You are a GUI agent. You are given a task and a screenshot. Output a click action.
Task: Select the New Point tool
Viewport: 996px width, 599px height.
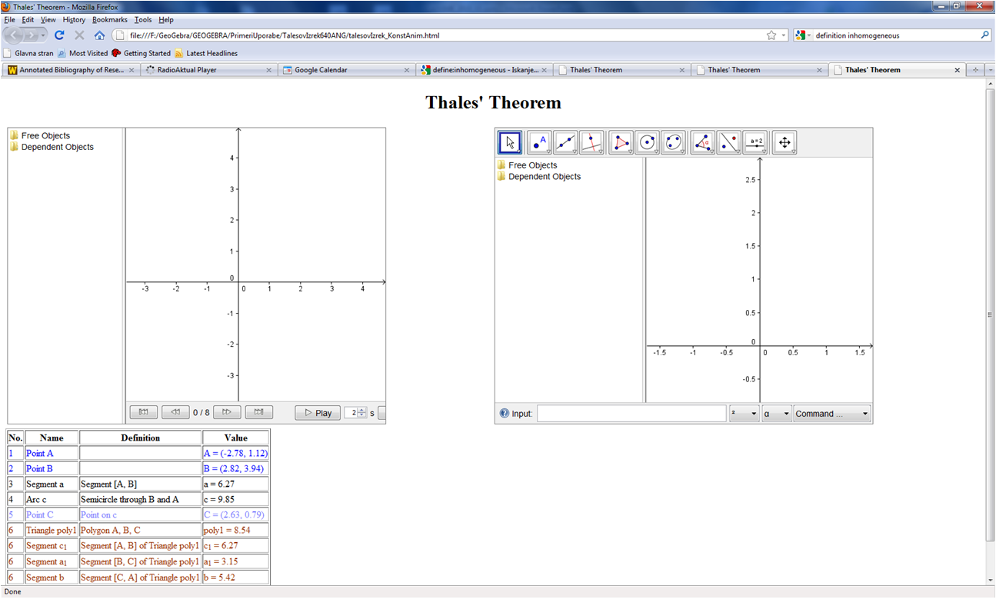(x=538, y=142)
